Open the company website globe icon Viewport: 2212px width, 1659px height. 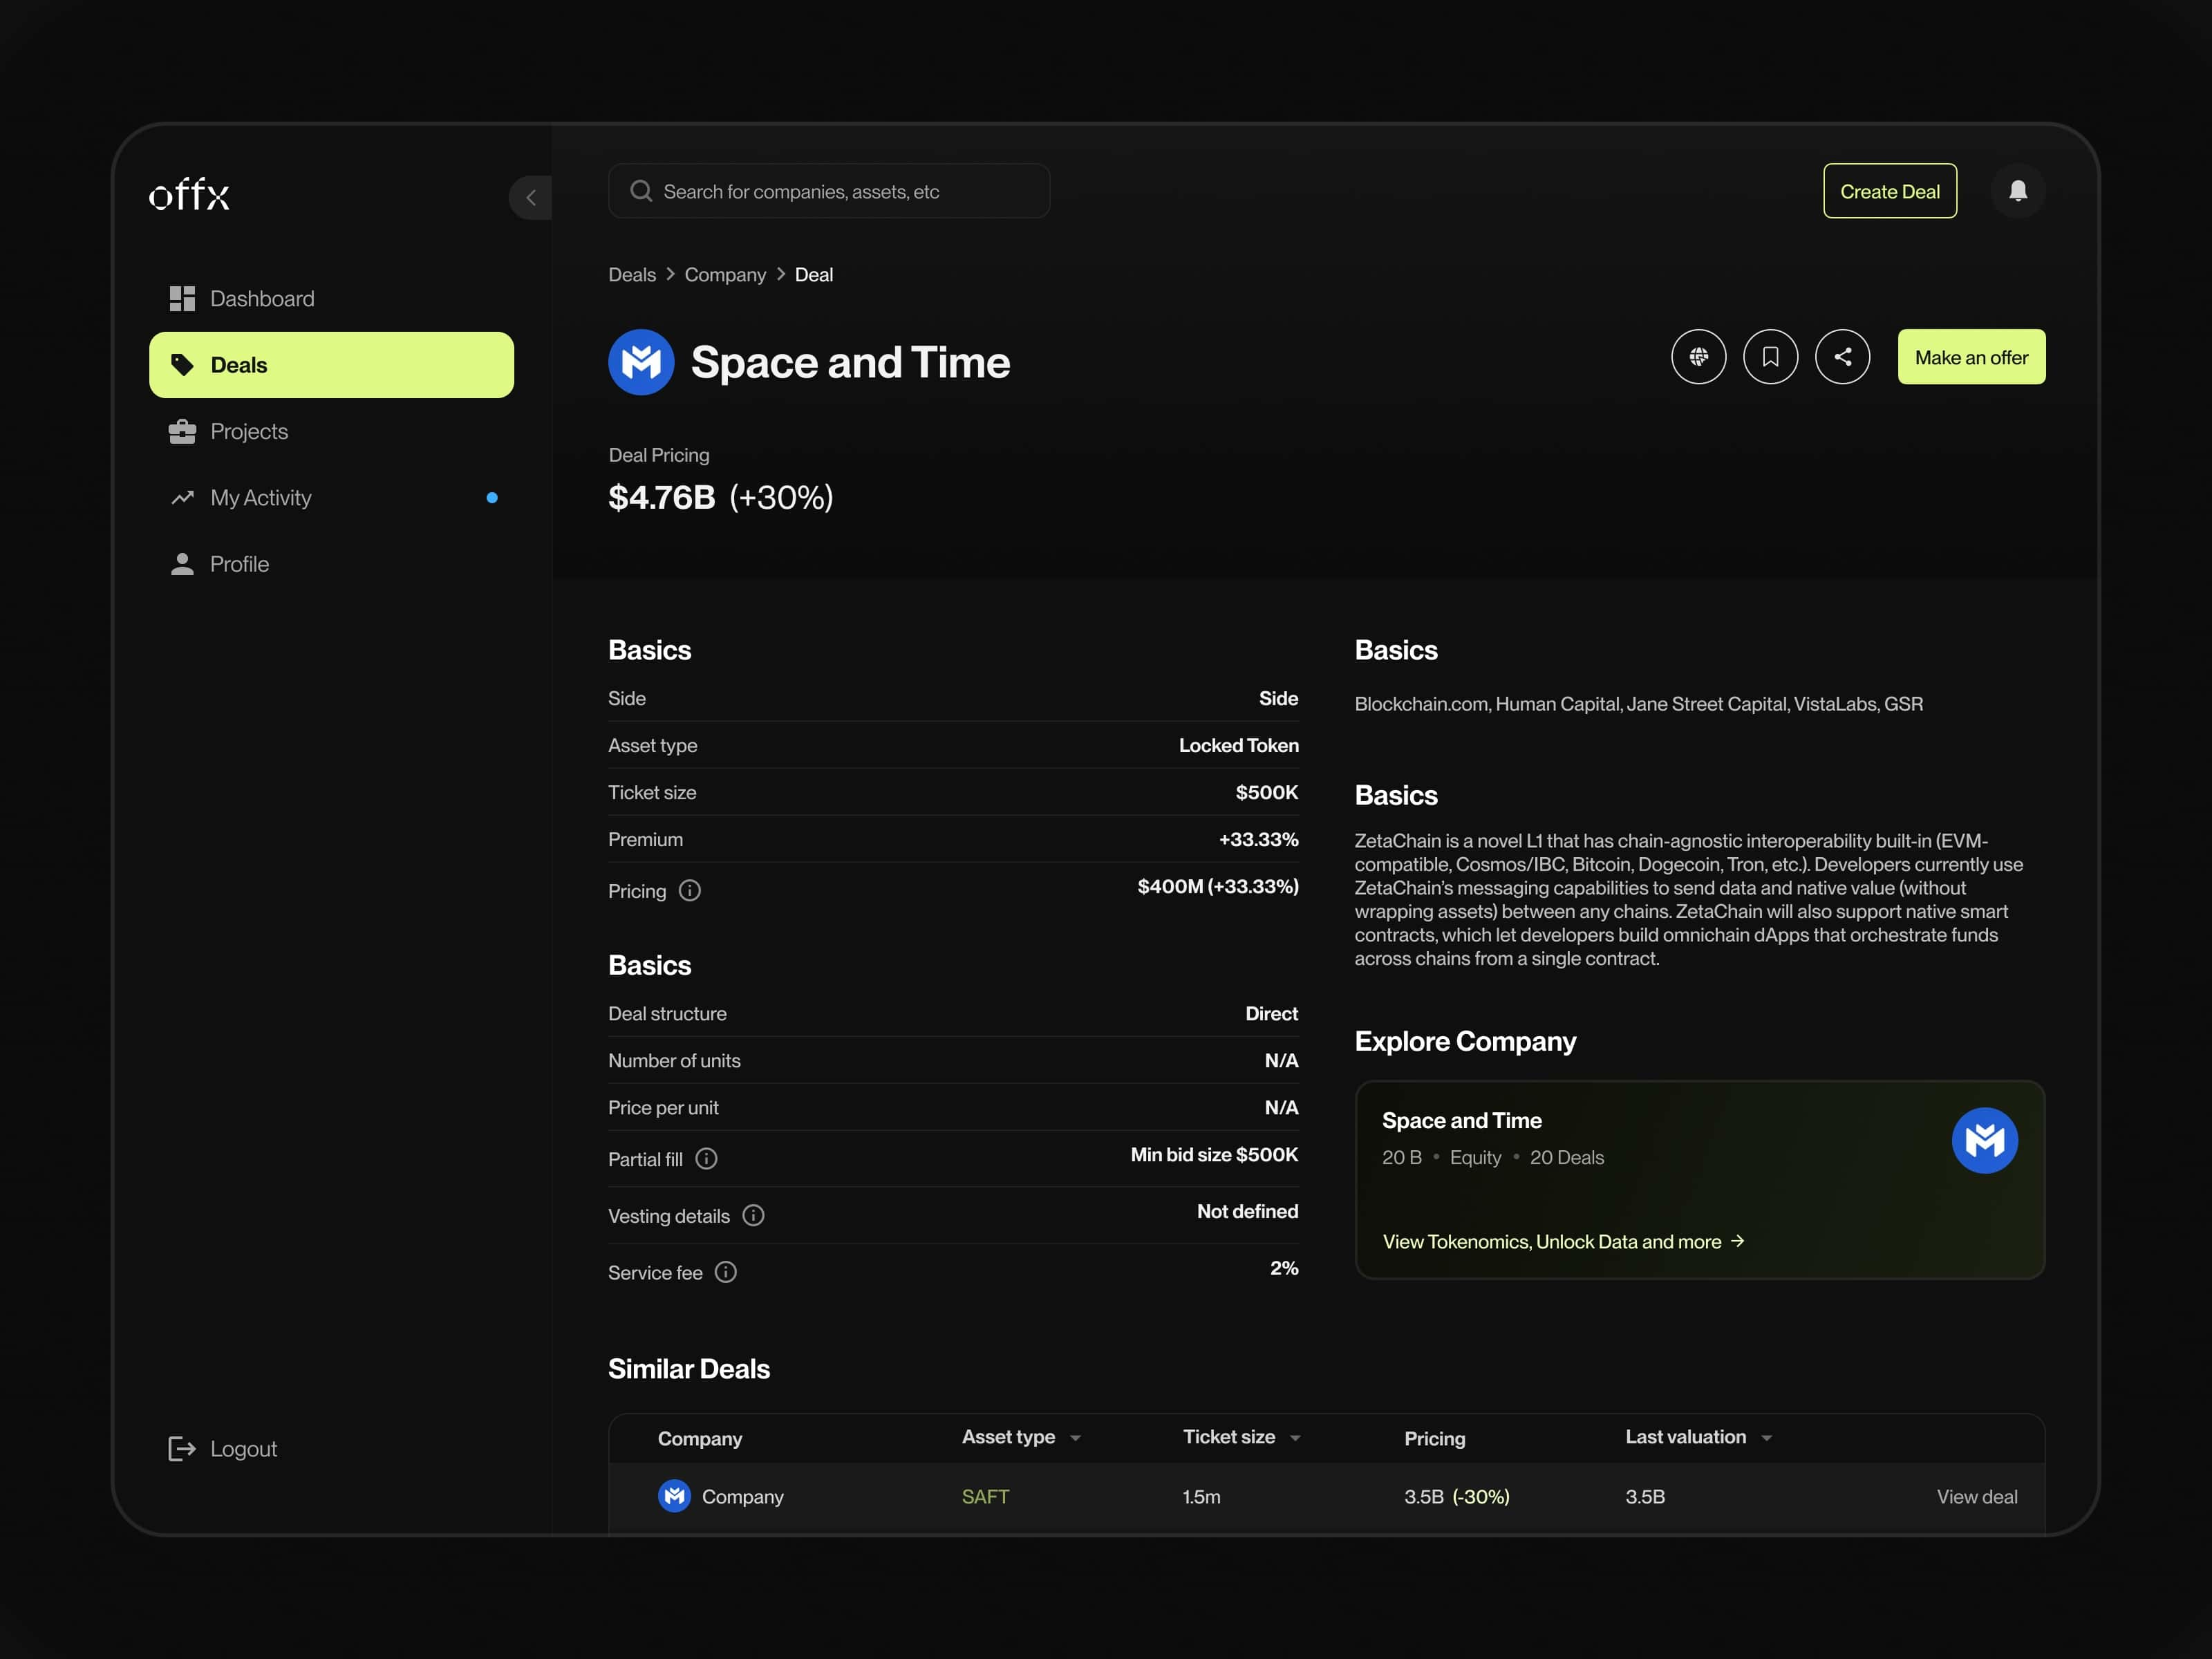(1699, 357)
